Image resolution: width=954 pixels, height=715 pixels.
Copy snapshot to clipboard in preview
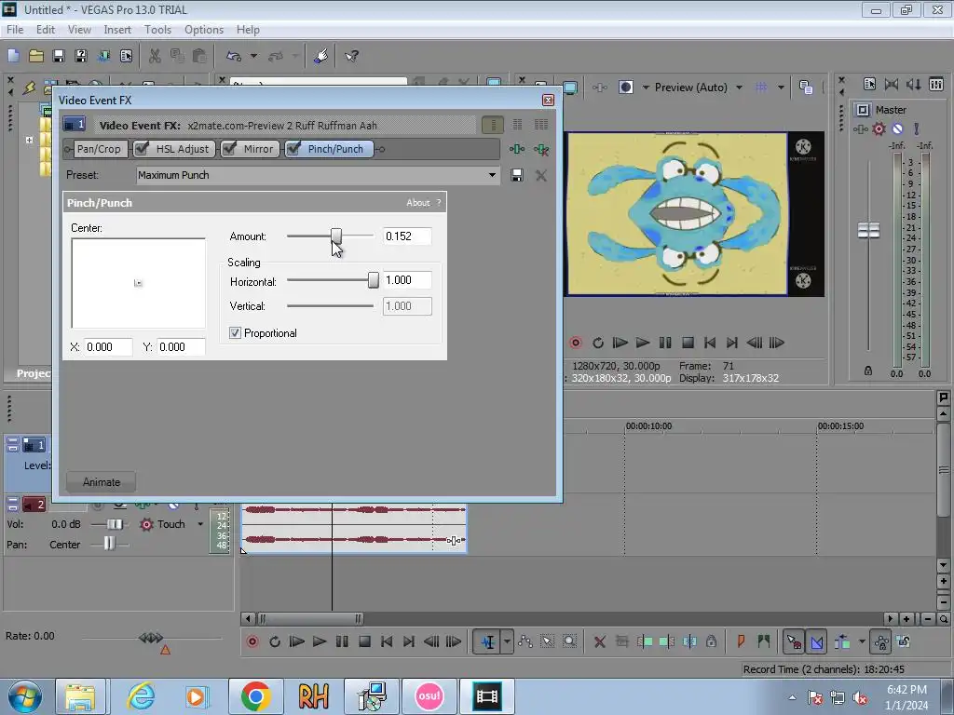tap(806, 87)
